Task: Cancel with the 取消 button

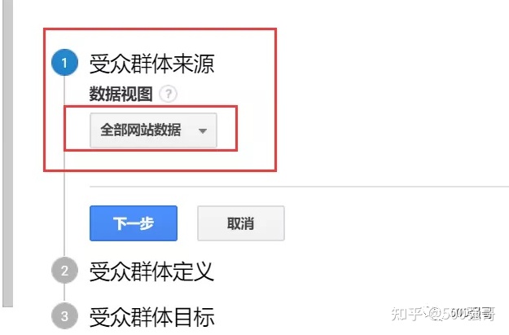Action: click(x=241, y=223)
